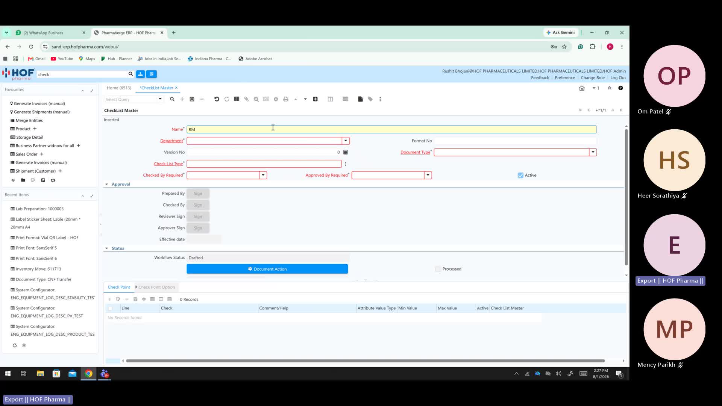Tick the Processed checkbox
Screen dimensions: 722x406
[438, 269]
